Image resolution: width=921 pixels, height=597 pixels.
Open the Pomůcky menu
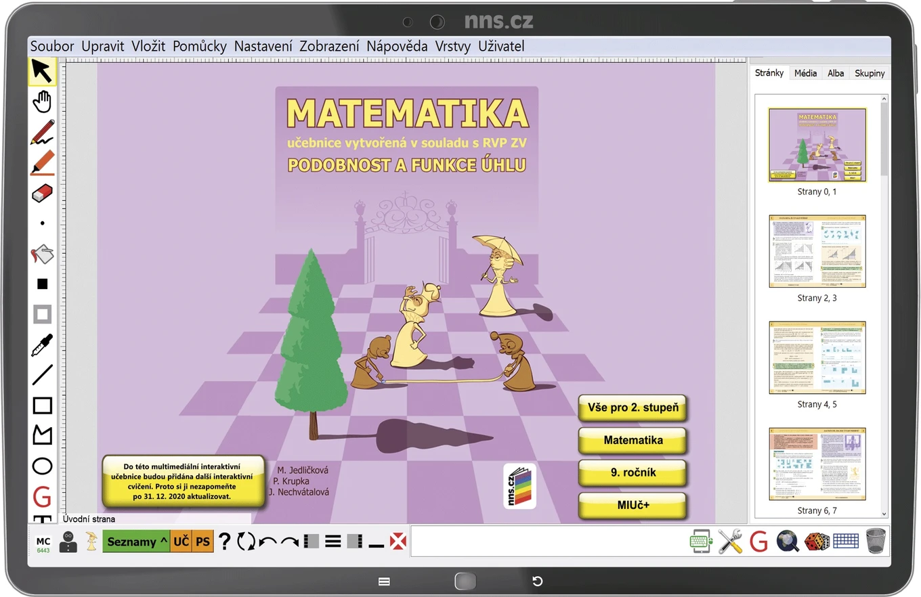pyautogui.click(x=199, y=46)
